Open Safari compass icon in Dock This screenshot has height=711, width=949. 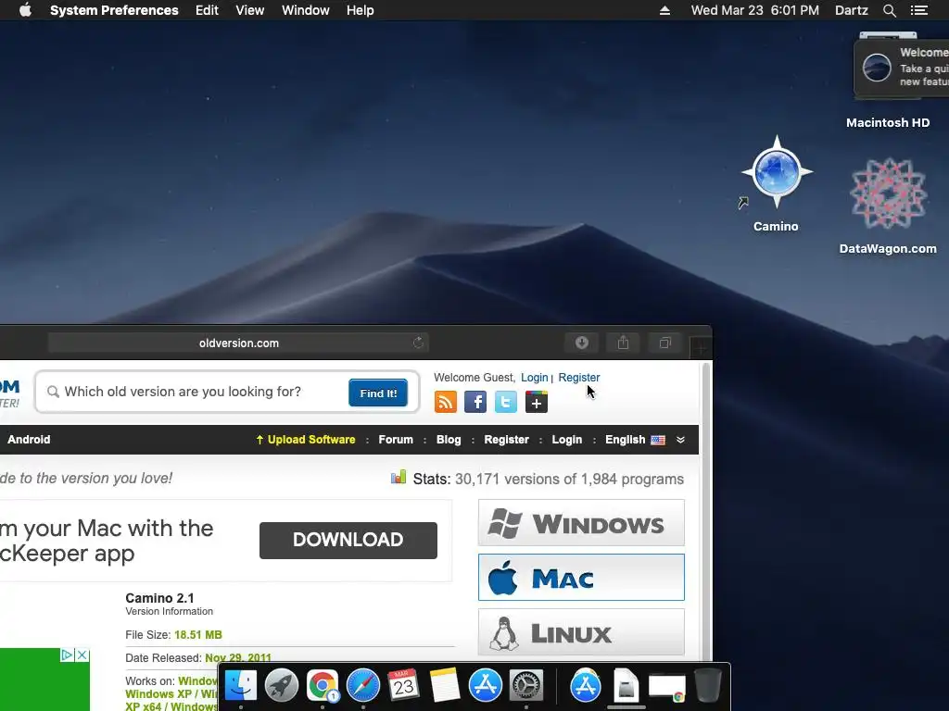(363, 686)
